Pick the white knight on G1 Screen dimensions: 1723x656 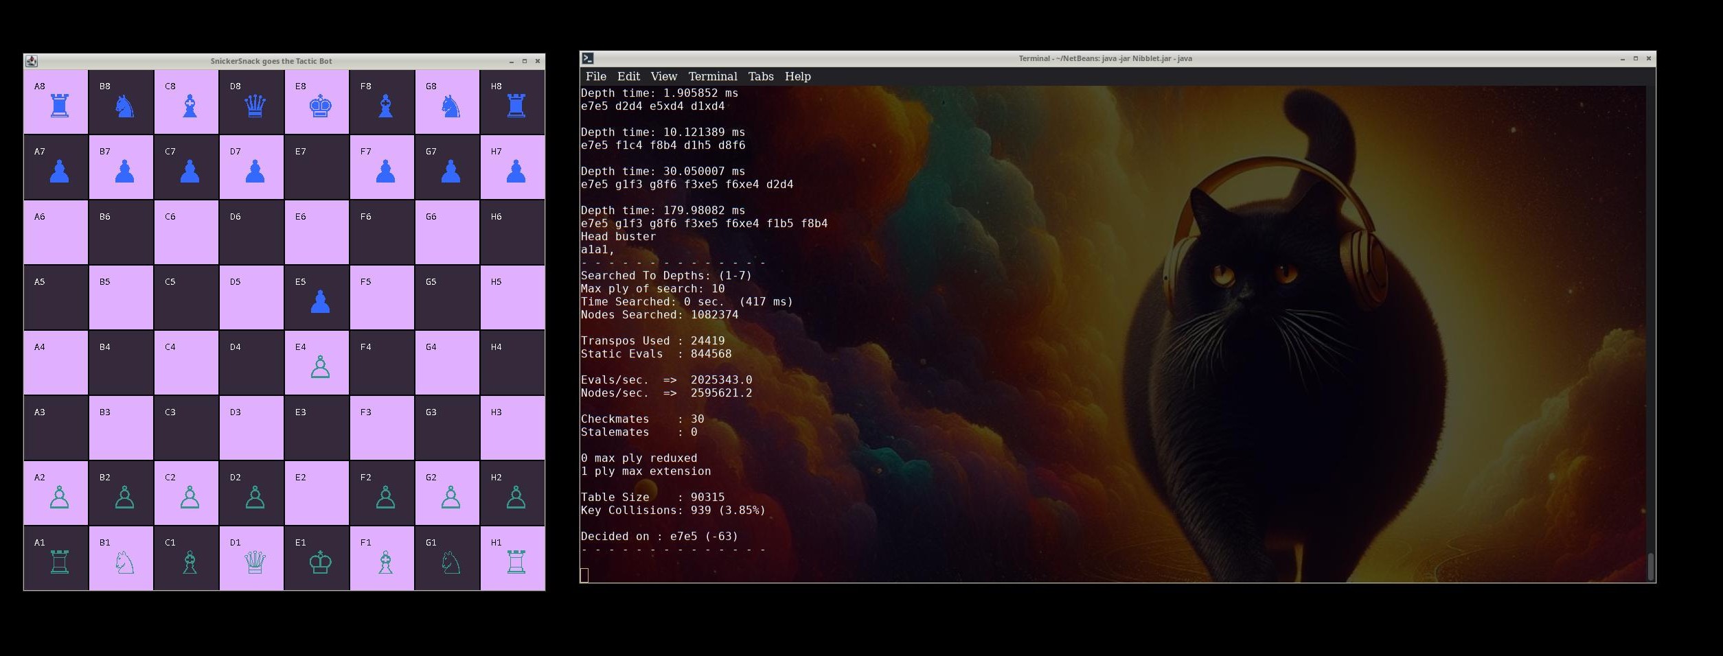pos(450,563)
